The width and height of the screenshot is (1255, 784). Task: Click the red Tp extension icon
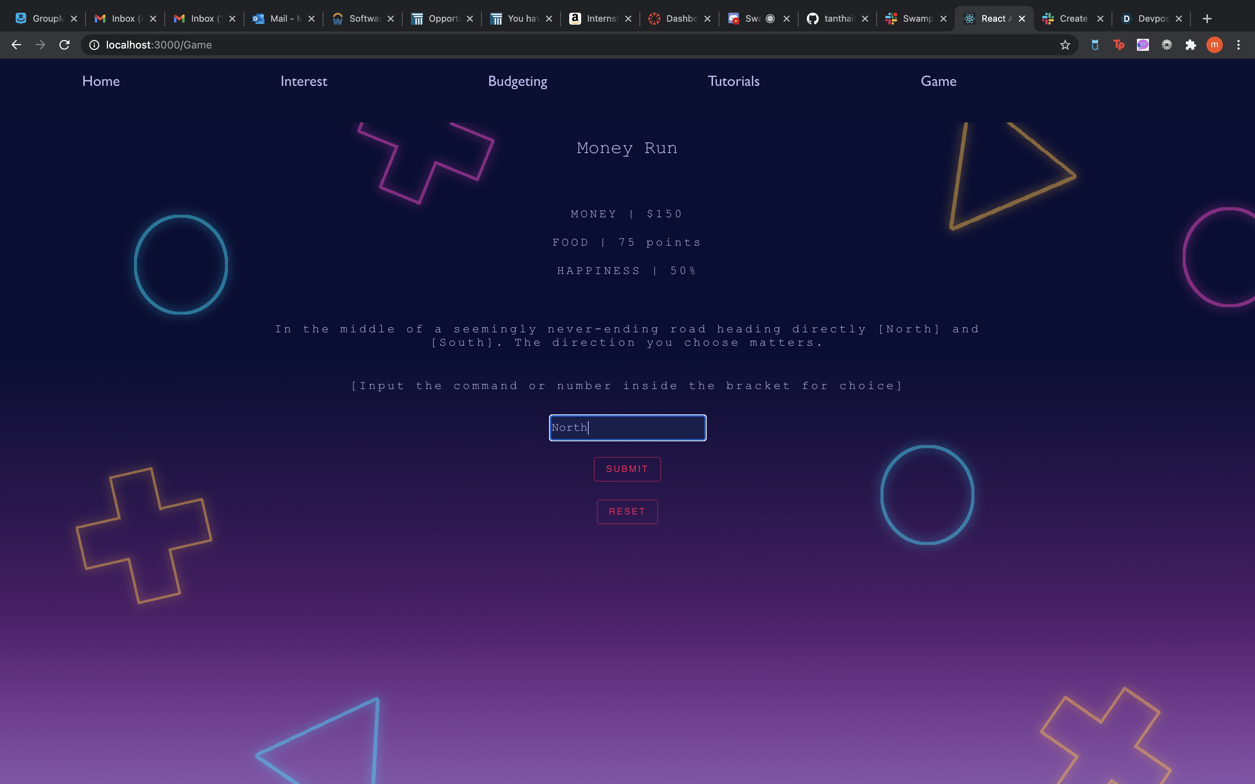coord(1119,45)
